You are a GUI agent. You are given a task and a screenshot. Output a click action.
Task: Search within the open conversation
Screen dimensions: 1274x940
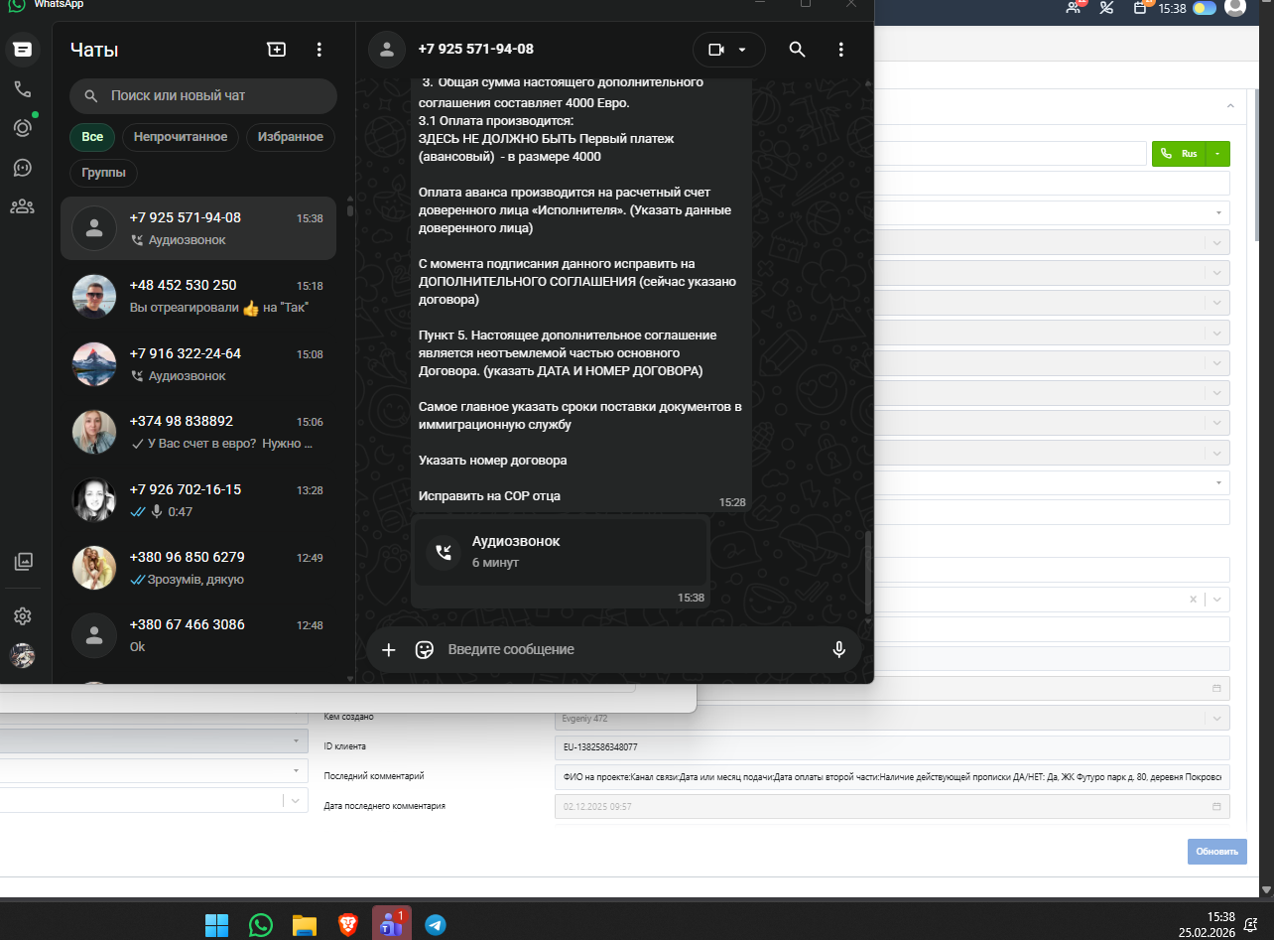click(x=797, y=49)
